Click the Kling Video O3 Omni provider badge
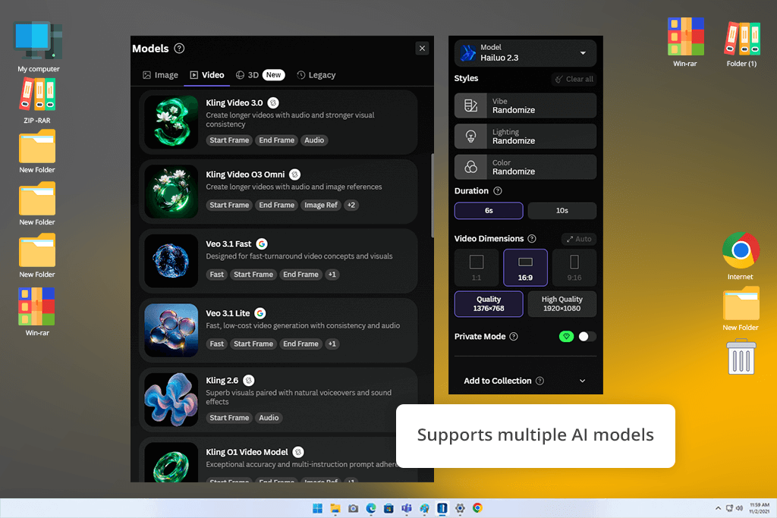Viewport: 777px width, 518px height. [295, 174]
